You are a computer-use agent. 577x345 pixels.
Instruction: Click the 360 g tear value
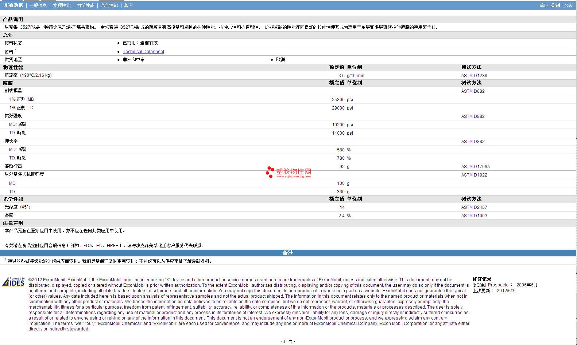pyautogui.click(x=343, y=192)
